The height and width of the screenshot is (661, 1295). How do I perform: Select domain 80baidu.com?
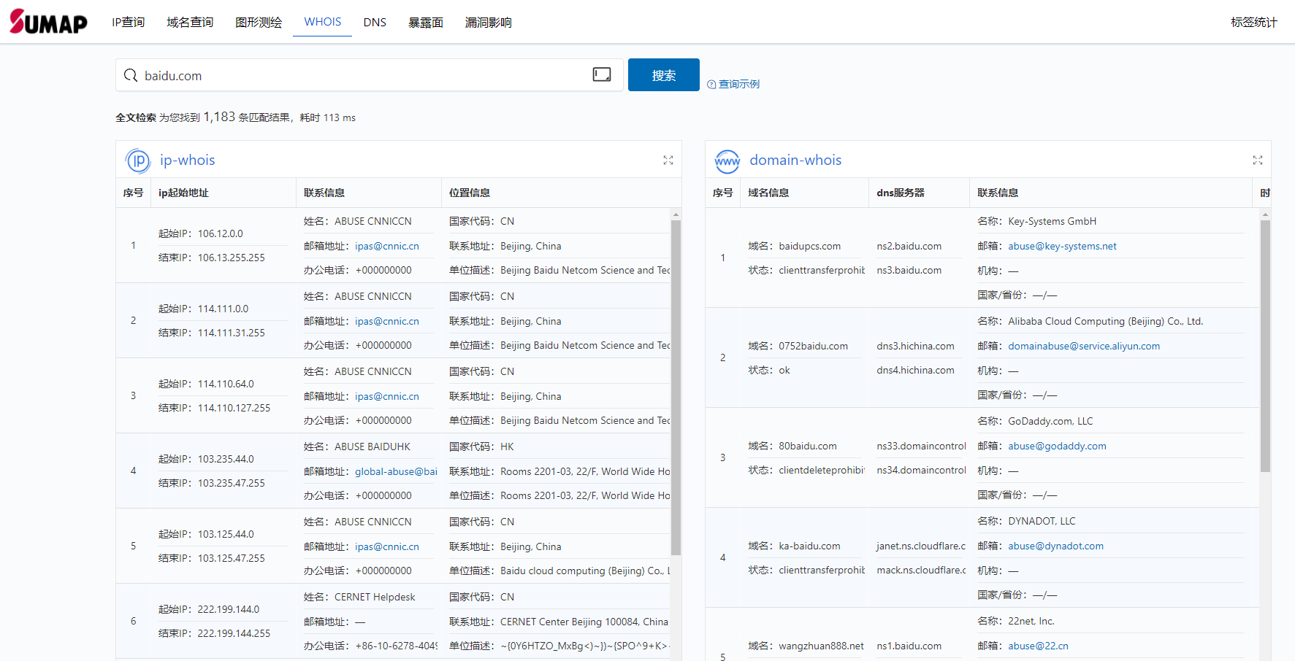[x=807, y=446]
